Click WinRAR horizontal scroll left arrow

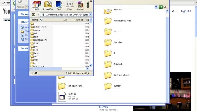[31, 68]
